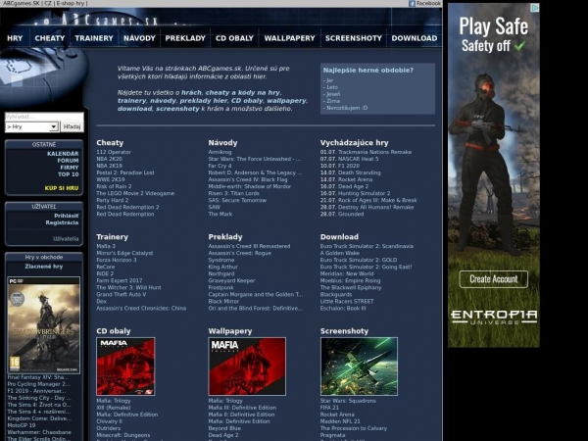Open Mafia Trilogy wallpaper thumbnail
Screen dimensions: 588x441
(x=247, y=367)
